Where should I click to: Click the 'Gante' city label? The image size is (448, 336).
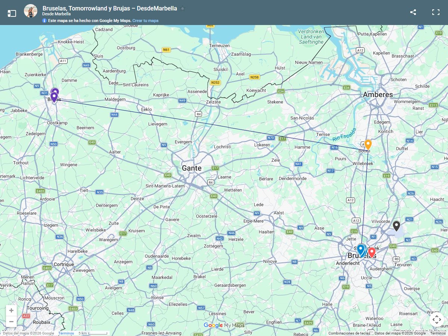pos(192,168)
